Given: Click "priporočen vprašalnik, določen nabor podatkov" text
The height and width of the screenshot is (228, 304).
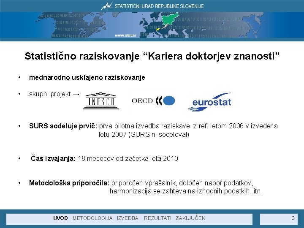Looking at the screenshot, I should [x=182, y=183].
